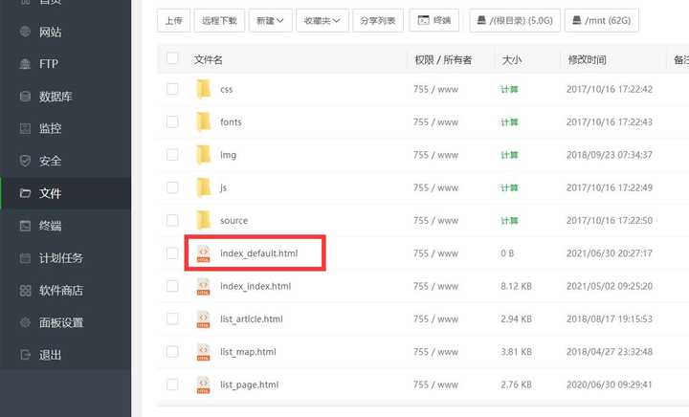689x417 pixels.
Task: Check the list_page.html checkbox
Action: point(172,384)
